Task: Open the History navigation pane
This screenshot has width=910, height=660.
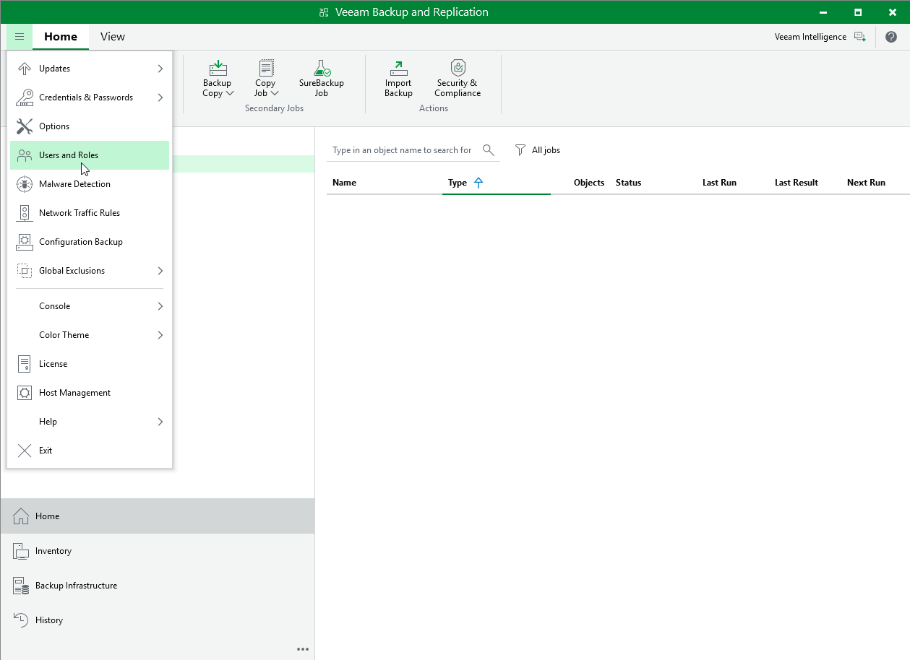Action: point(158,620)
